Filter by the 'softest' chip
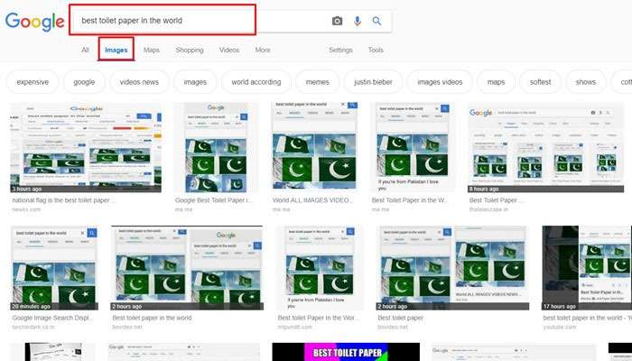Screen dimensions: 632x361 pyautogui.click(x=541, y=82)
